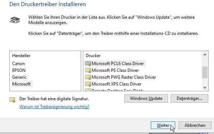Viewport: 214px width, 134px height.
Task: Open the 'Warum ist Treibersignierung wichtig?' link
Action: point(54,107)
